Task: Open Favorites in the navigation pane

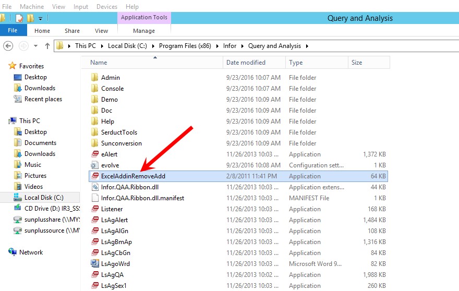Action: click(31, 66)
